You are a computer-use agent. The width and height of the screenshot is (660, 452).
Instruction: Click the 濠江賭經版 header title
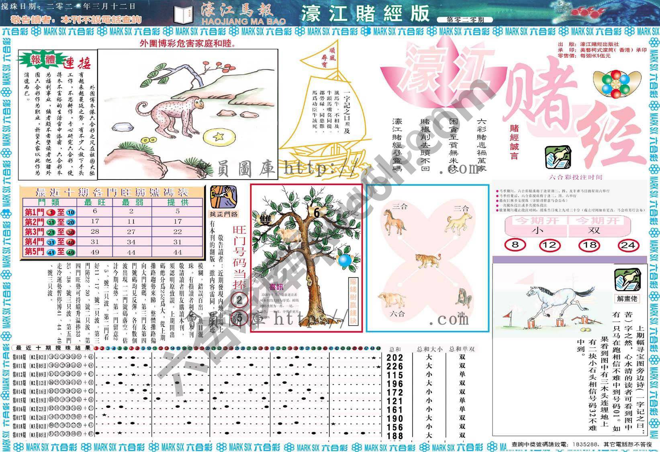point(365,13)
